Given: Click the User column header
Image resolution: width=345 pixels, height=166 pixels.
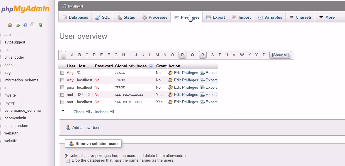Looking at the screenshot, I should (x=71, y=66).
